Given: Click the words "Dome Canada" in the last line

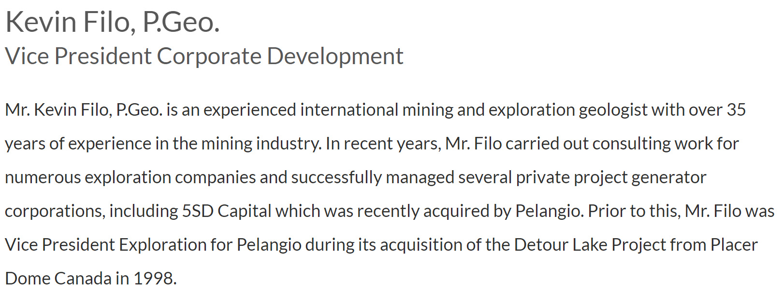Looking at the screenshot, I should point(58,279).
